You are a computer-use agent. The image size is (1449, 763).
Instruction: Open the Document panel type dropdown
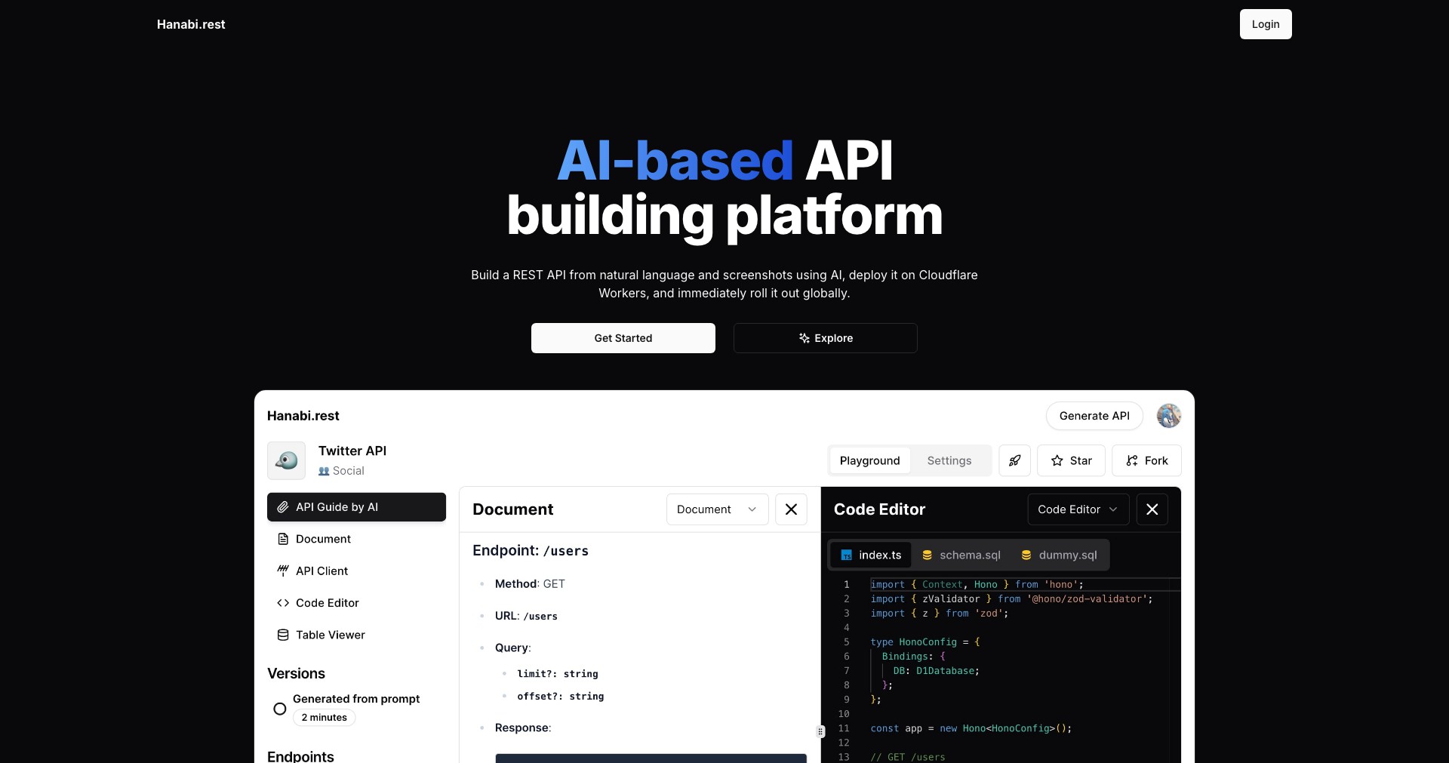tap(717, 509)
